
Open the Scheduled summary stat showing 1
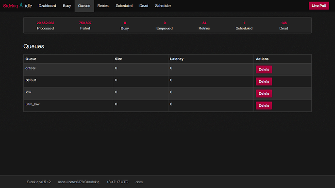coord(244,26)
